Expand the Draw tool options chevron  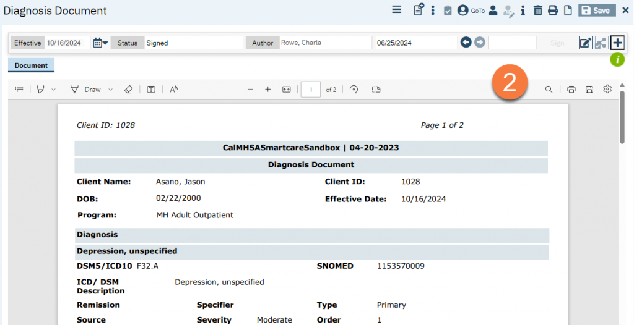click(x=111, y=90)
